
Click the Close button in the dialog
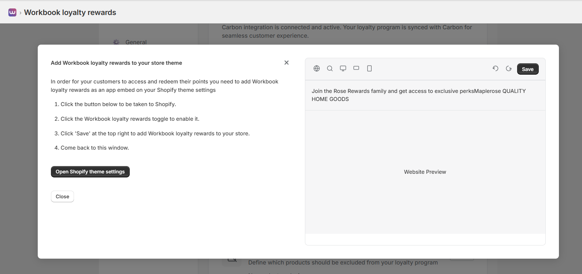(x=62, y=196)
